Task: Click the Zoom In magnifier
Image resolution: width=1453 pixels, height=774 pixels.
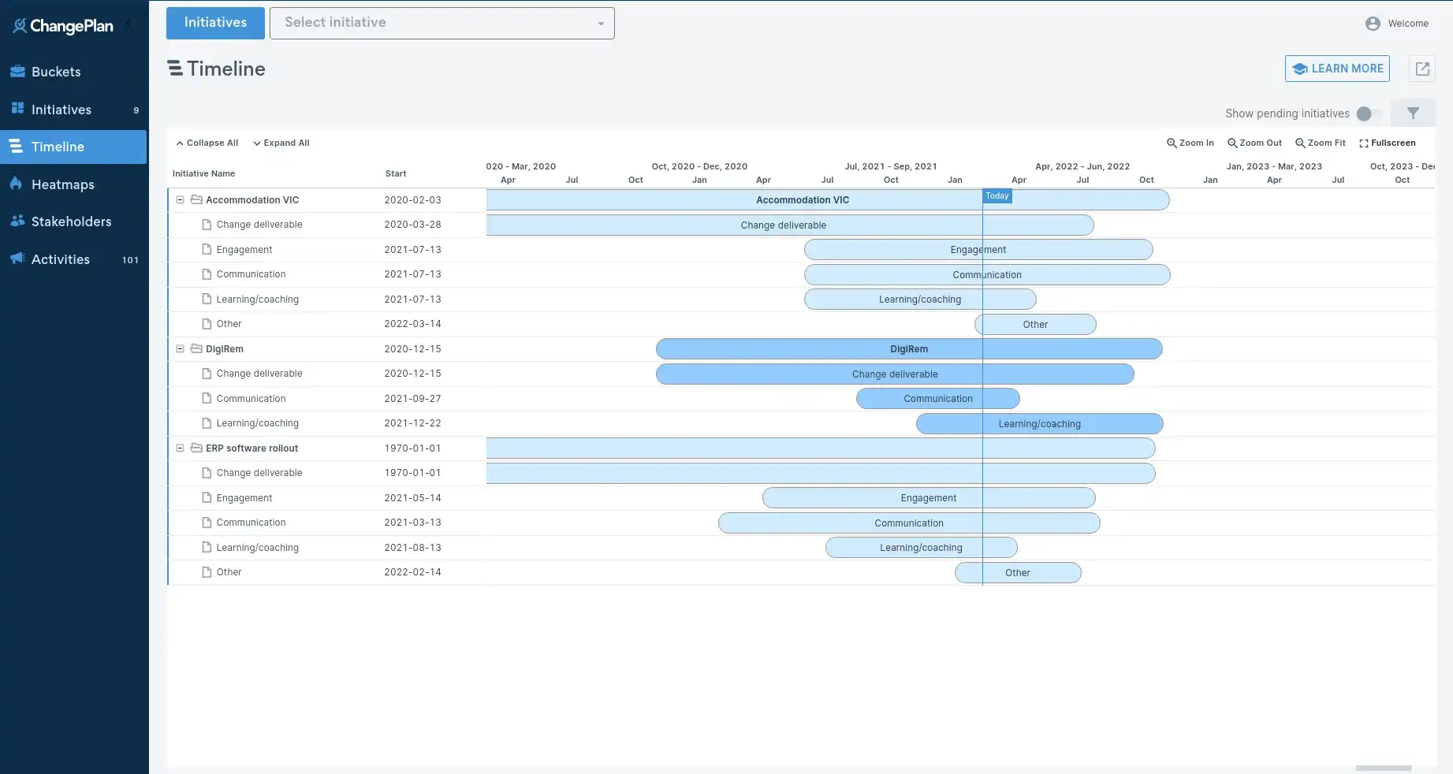Action: tap(1190, 143)
